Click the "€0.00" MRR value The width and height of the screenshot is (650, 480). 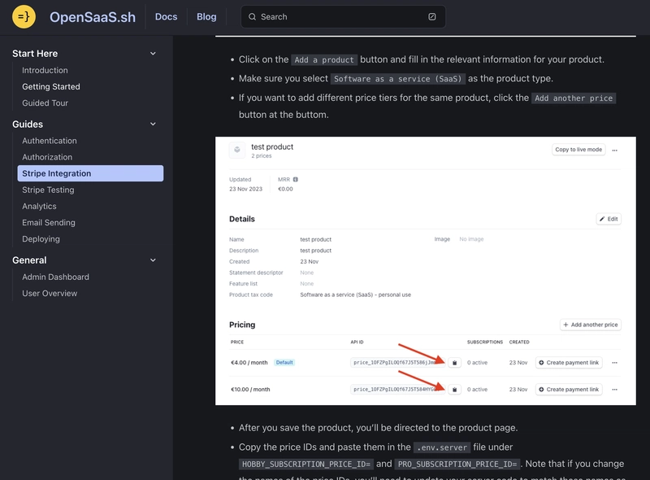[285, 189]
